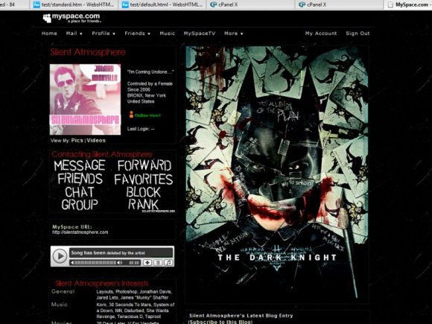The image size is (432, 324).
Task: Click the BLOCK contact button
Action: click(x=143, y=192)
